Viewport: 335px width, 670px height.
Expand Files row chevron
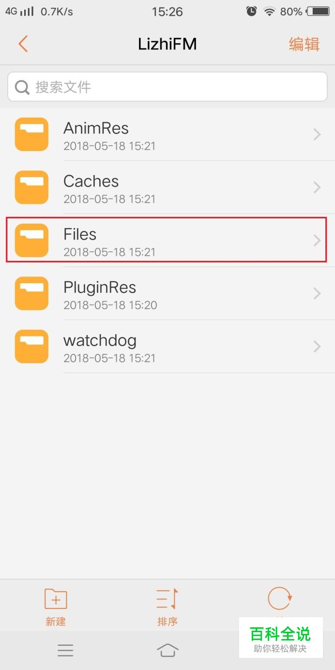[317, 240]
